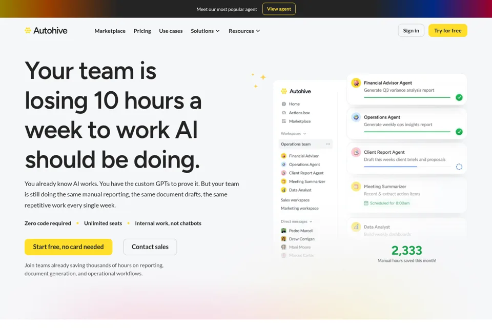
Task: Click Draft this weeks client briefs text
Action: pos(404,159)
